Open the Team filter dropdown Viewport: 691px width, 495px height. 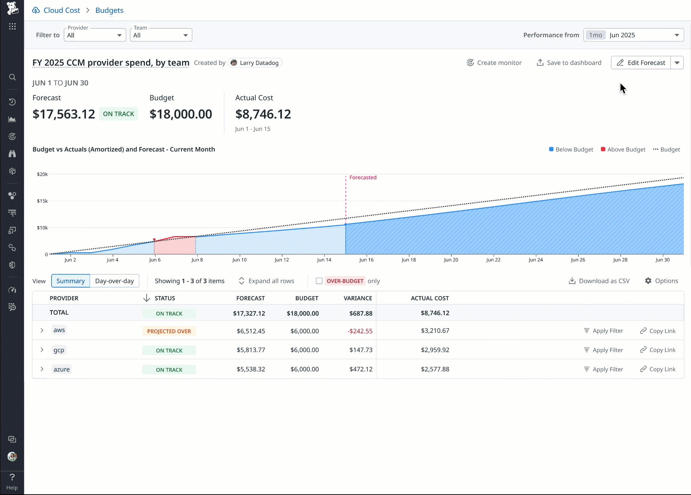pos(161,35)
